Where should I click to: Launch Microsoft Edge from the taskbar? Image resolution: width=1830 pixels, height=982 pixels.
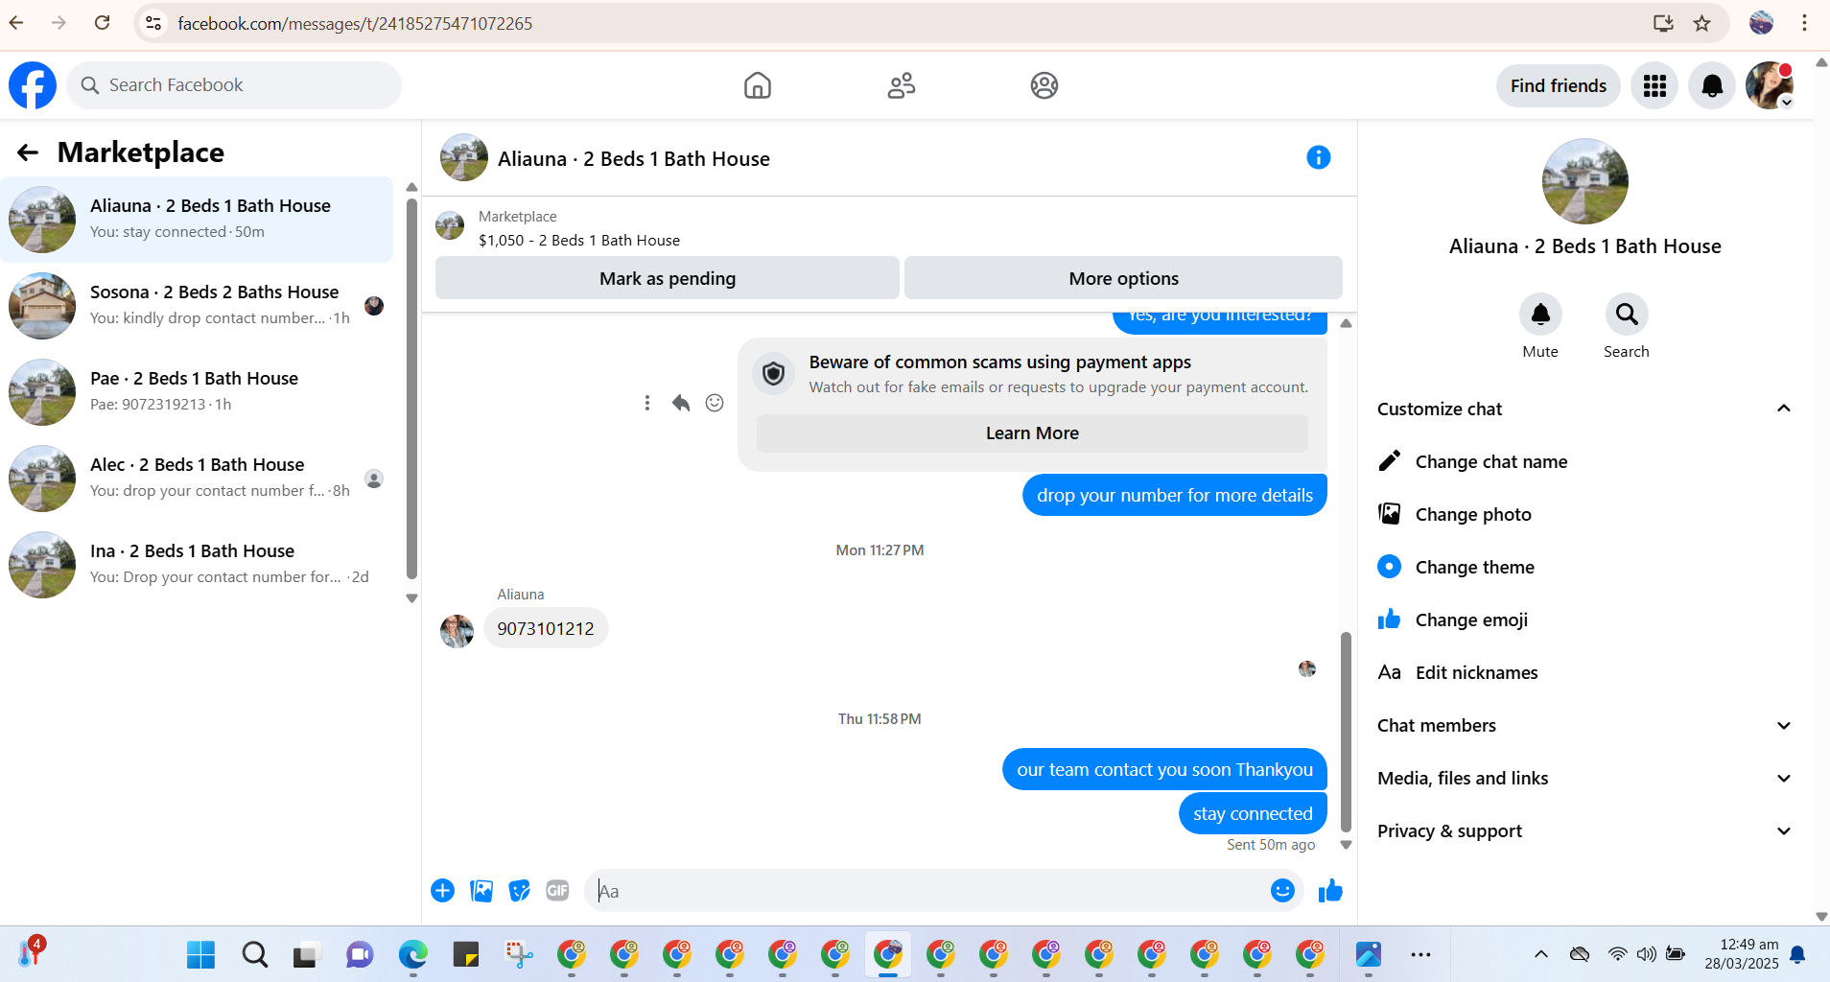pos(412,954)
